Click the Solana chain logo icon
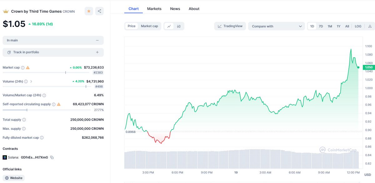375x183 pixels. 5,157
